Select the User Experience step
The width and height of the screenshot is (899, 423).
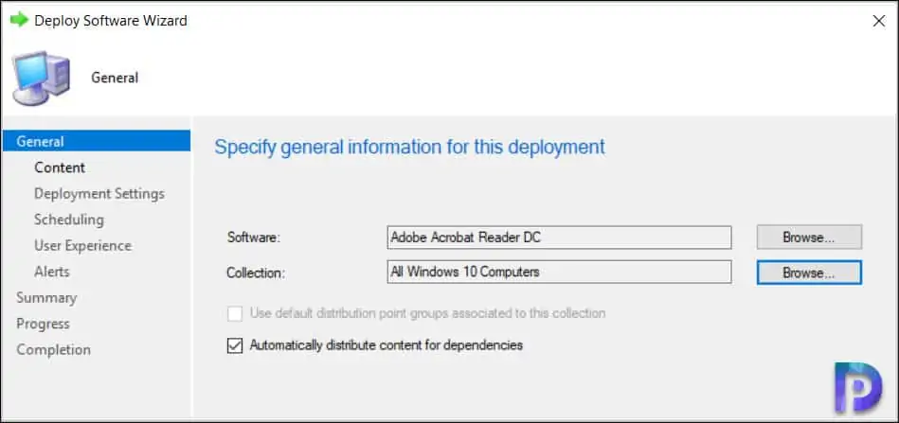(x=83, y=245)
